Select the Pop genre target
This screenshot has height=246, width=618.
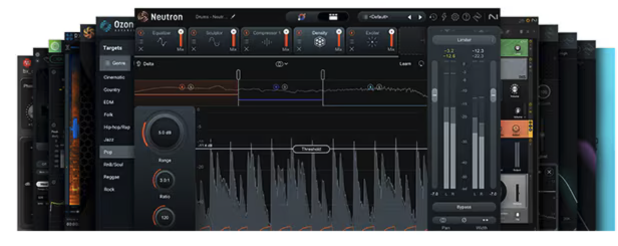pos(116,152)
